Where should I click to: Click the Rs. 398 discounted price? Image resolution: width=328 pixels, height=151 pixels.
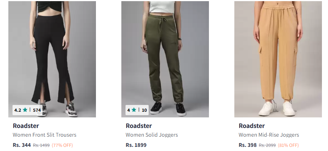[248, 145]
